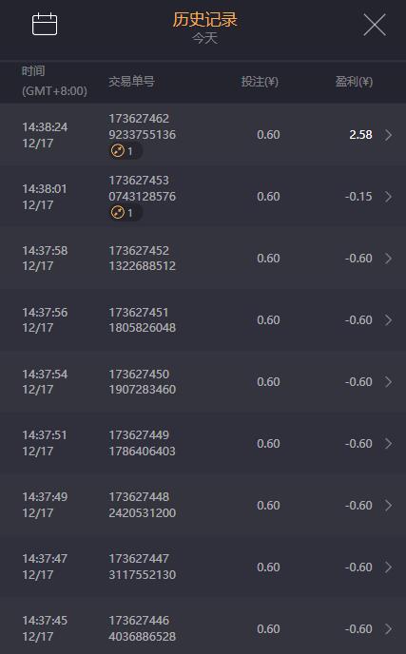Open chevron for the 14:37:45 record
This screenshot has width=406, height=654.
pyautogui.click(x=389, y=628)
